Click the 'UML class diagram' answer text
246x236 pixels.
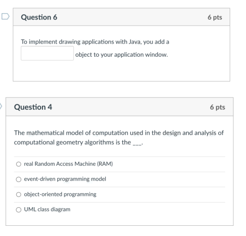point(47,210)
